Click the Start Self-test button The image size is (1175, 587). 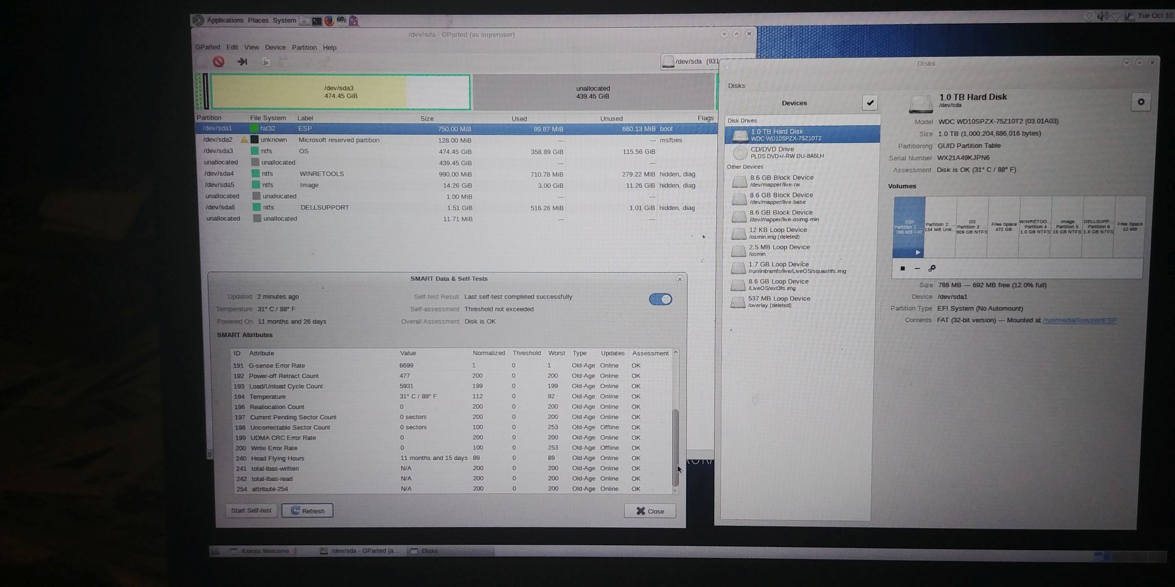coord(251,510)
